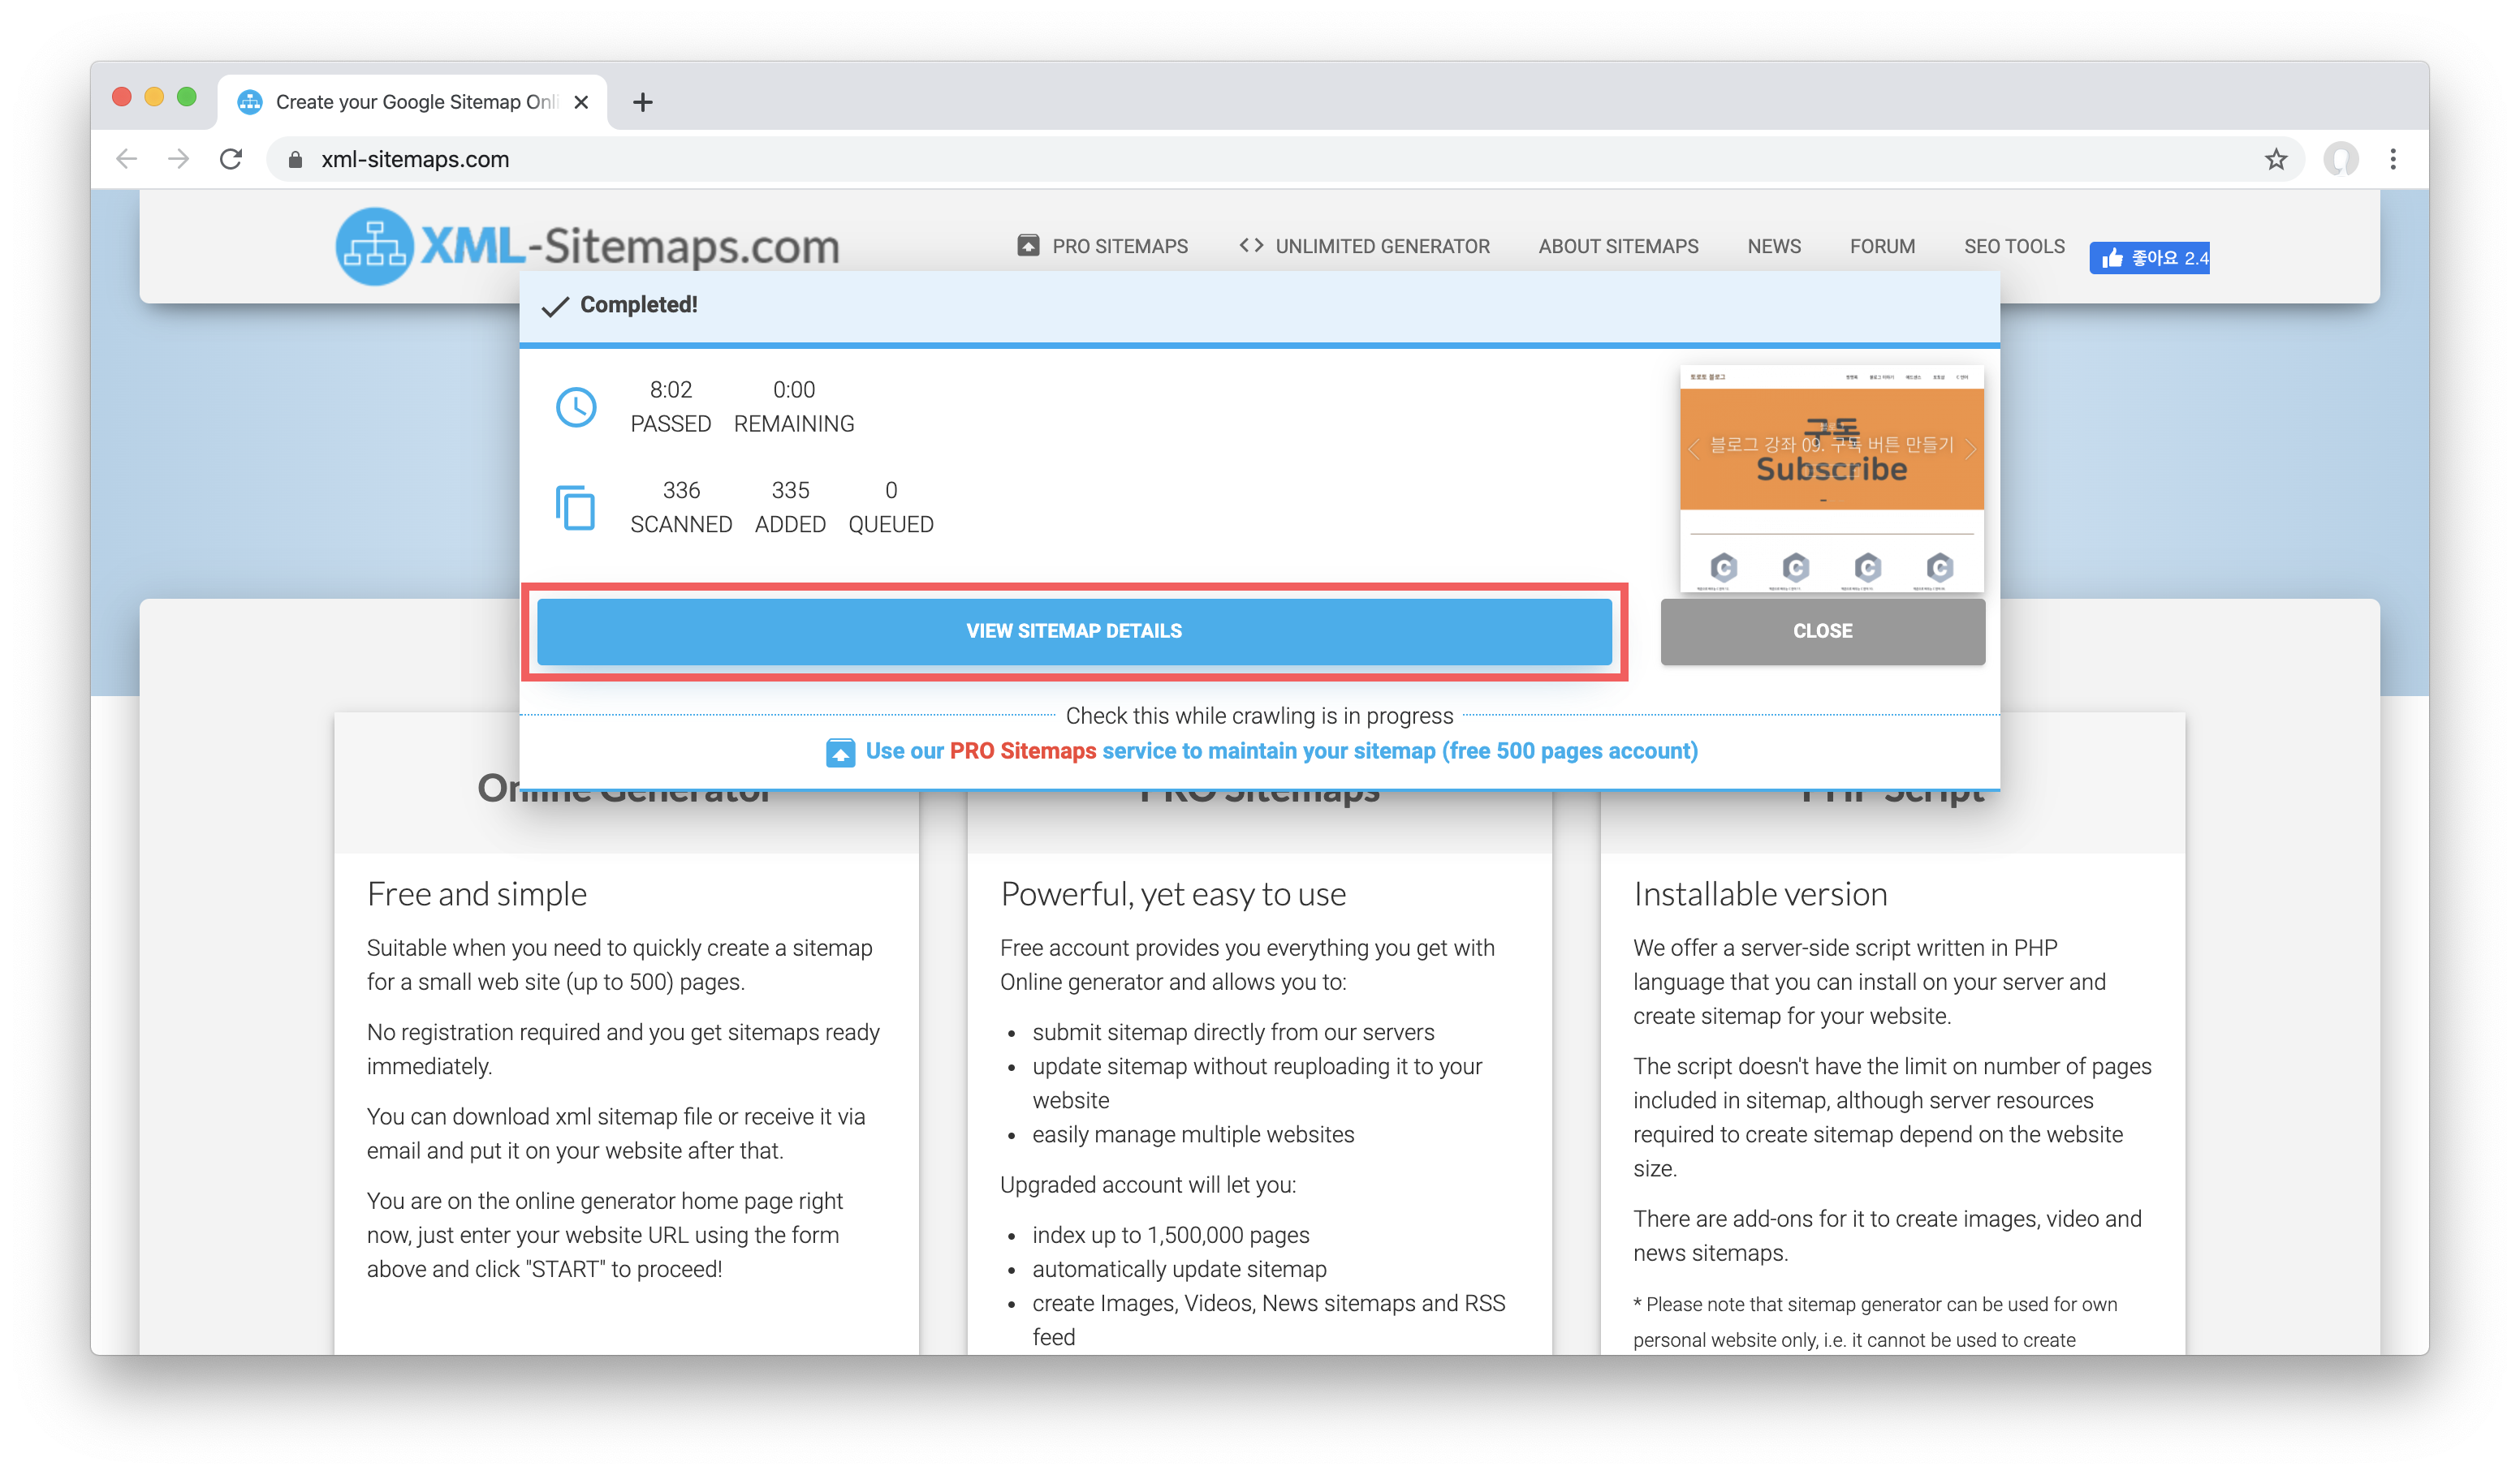Click the Facebook like thumbs-up button
2520x1475 pixels.
pyautogui.click(x=2149, y=259)
